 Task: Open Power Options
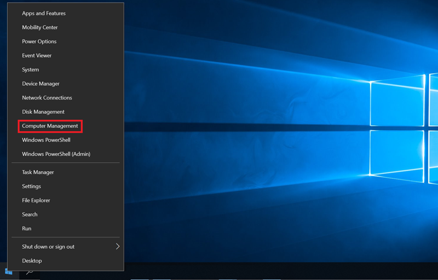pos(66,42)
